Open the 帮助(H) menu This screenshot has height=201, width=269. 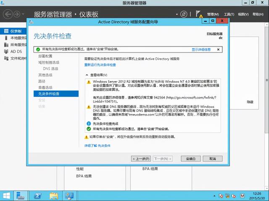pos(258,14)
